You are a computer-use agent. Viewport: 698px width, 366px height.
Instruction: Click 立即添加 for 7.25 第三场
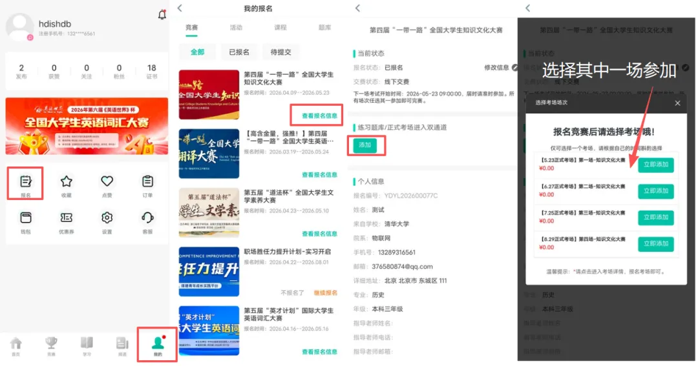tap(656, 218)
